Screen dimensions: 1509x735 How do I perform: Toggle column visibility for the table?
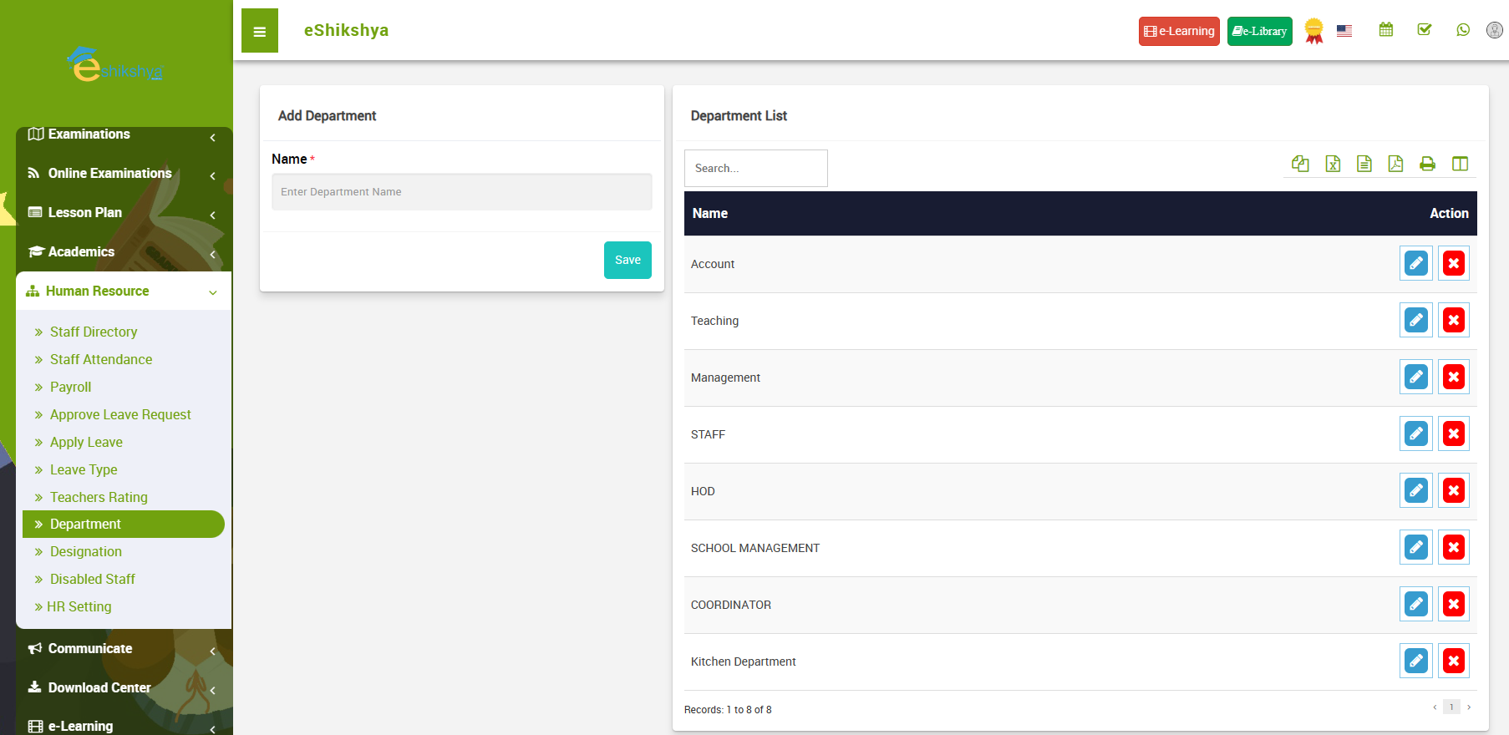[1460, 164]
